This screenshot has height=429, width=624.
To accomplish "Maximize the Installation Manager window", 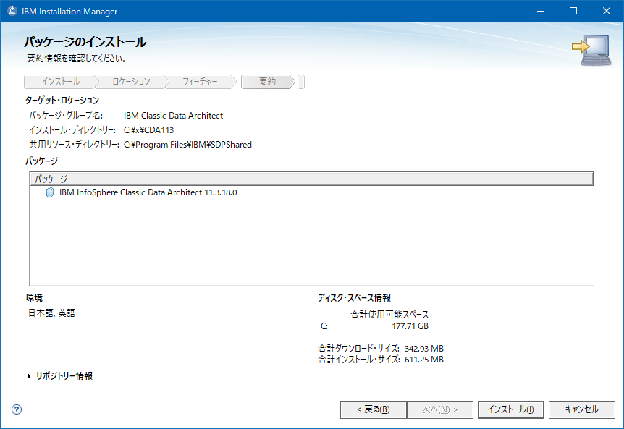I will (x=573, y=11).
